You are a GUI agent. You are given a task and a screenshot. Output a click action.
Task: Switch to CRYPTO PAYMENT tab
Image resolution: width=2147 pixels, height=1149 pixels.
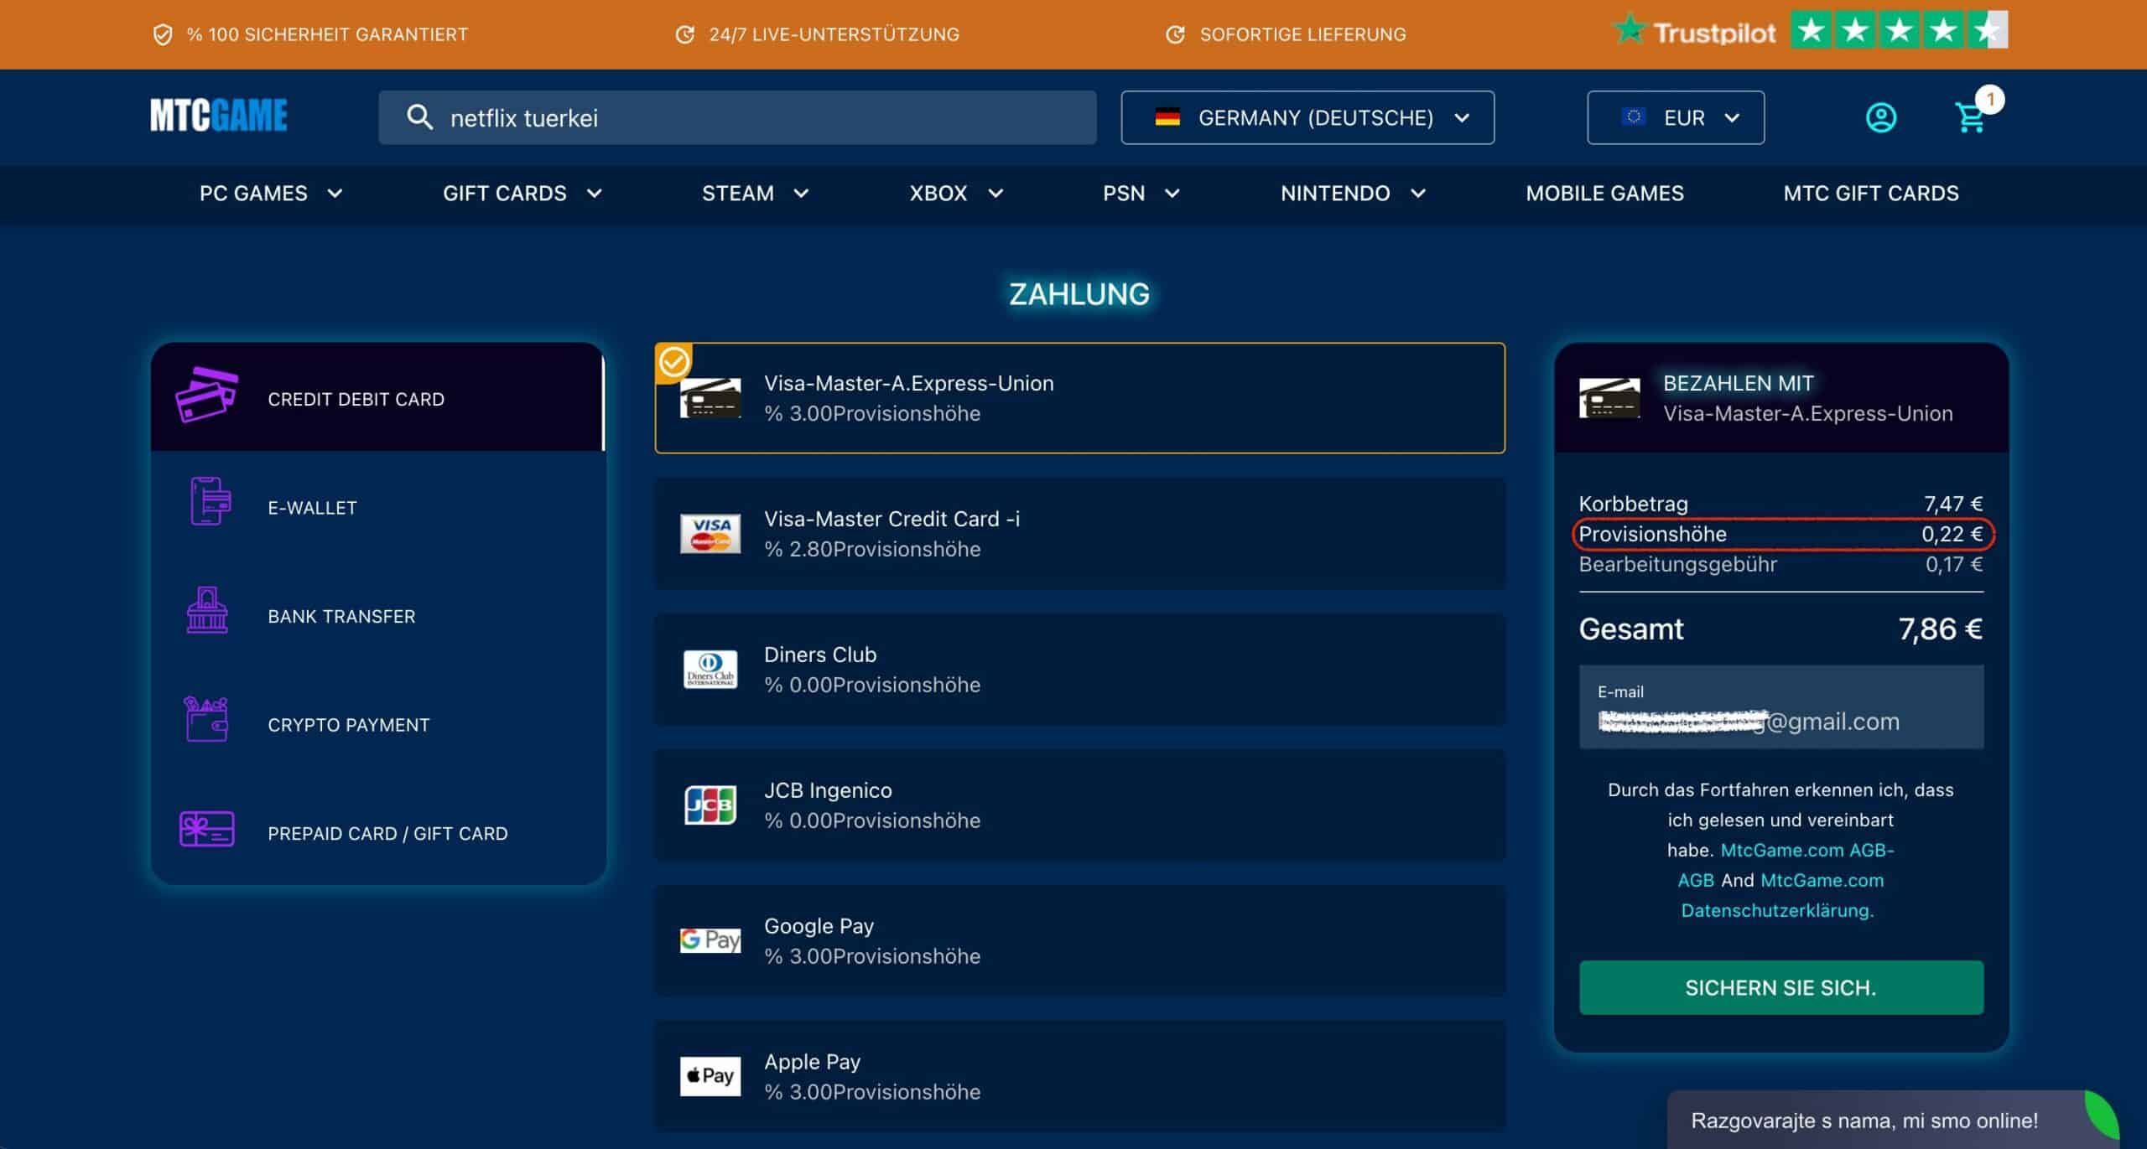377,724
